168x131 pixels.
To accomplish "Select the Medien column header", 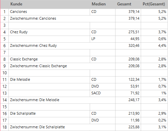I will pos(103,4).
